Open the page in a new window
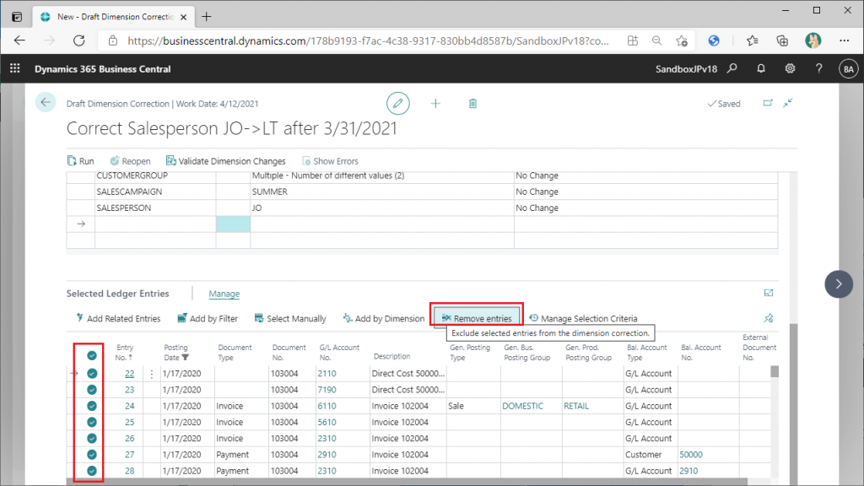 768,102
